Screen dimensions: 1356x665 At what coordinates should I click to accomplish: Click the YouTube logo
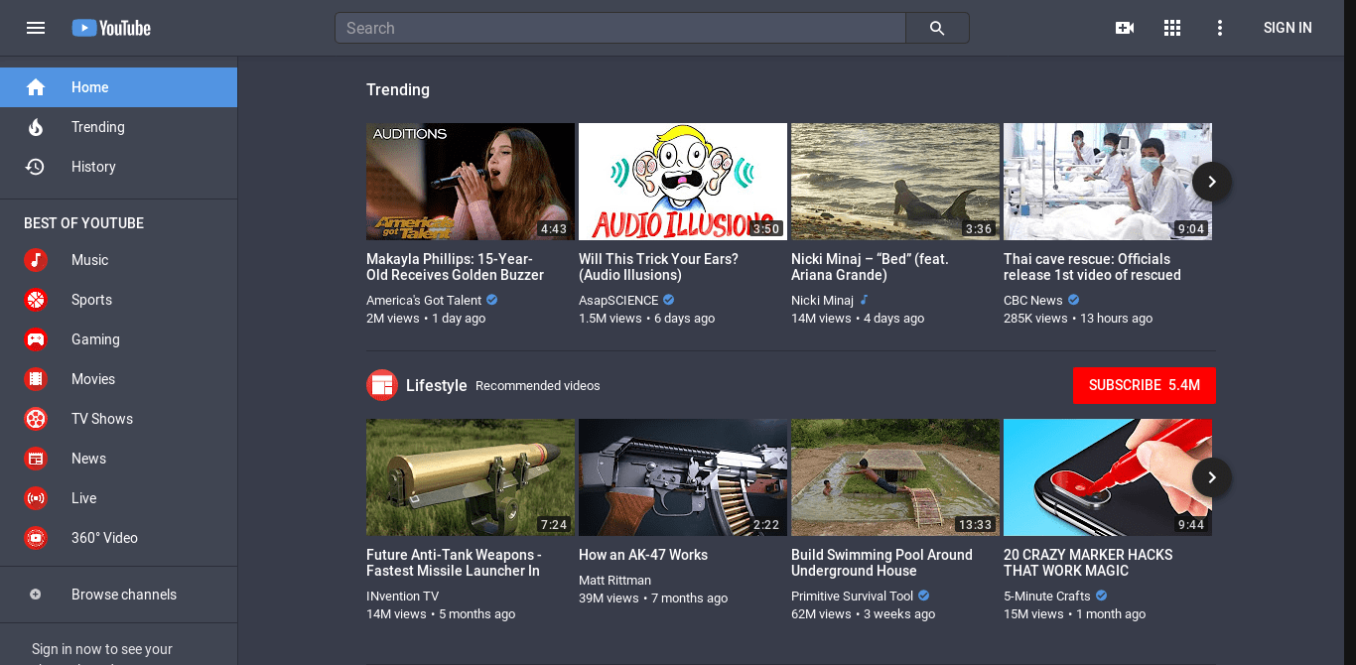(x=111, y=28)
